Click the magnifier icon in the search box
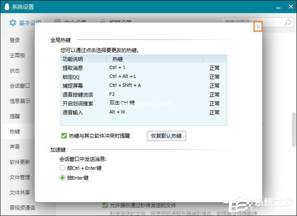Screen dimensions: 297x216 click(x=288, y=22)
